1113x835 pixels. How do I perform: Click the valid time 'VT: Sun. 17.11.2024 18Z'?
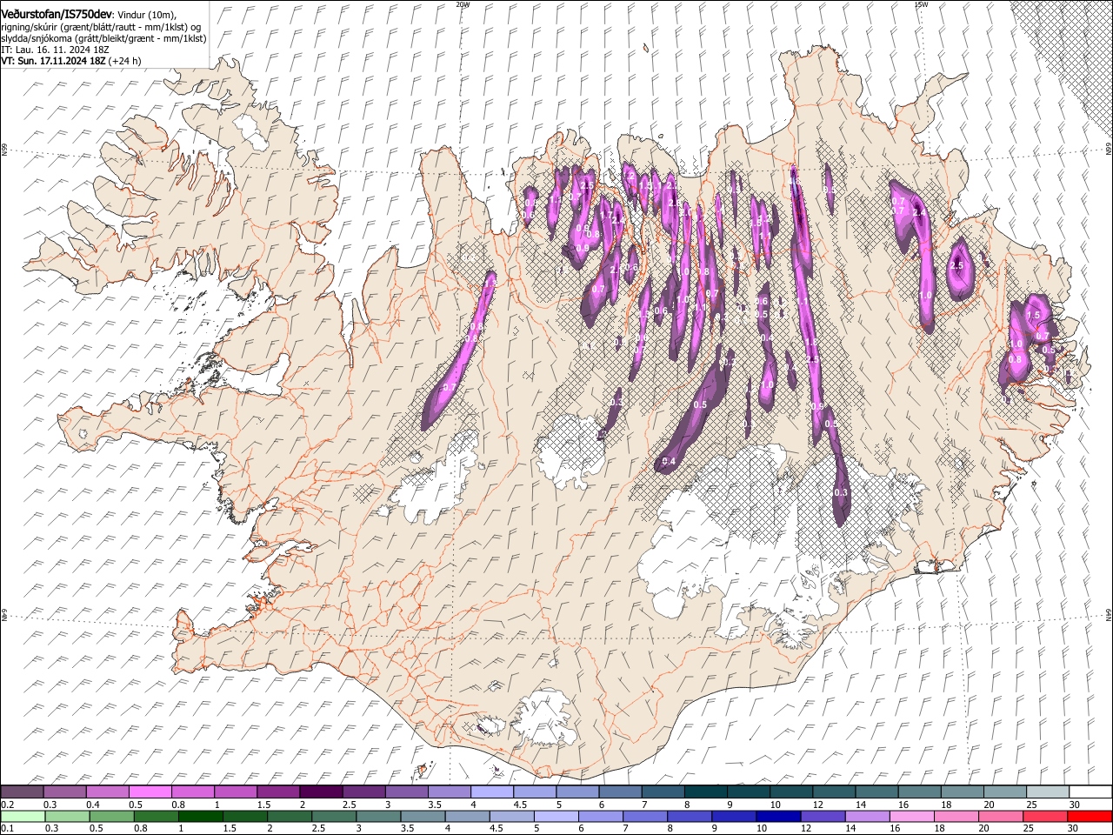tap(54, 61)
